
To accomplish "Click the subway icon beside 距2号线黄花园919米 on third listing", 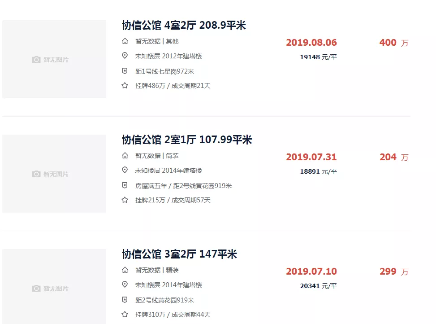I will click(125, 300).
